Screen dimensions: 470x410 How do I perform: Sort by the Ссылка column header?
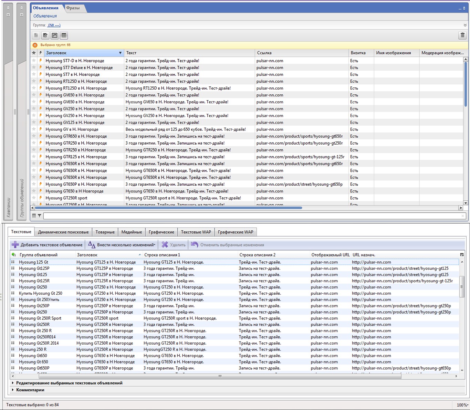click(301, 53)
